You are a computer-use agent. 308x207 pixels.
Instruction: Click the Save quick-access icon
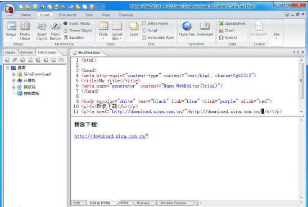tap(35, 7)
